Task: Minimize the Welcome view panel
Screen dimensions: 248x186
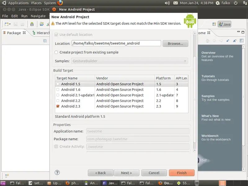Action: (x=238, y=32)
